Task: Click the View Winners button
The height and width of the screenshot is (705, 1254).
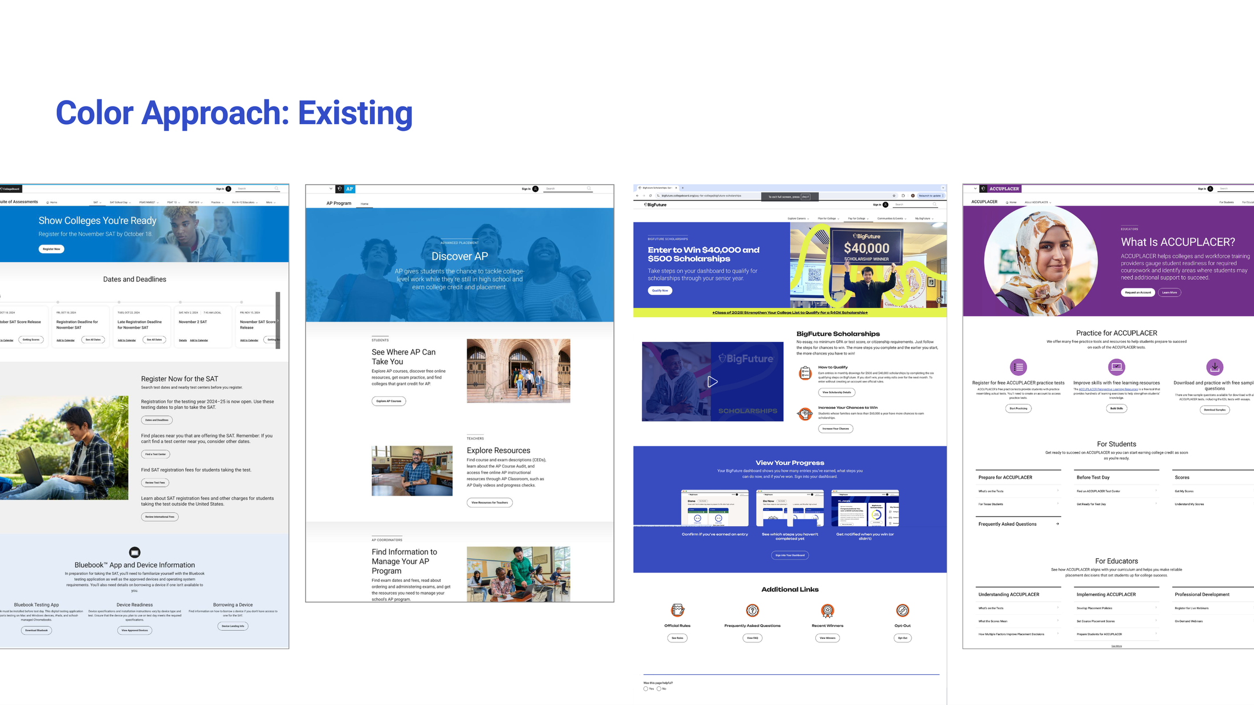Action: [x=827, y=638]
